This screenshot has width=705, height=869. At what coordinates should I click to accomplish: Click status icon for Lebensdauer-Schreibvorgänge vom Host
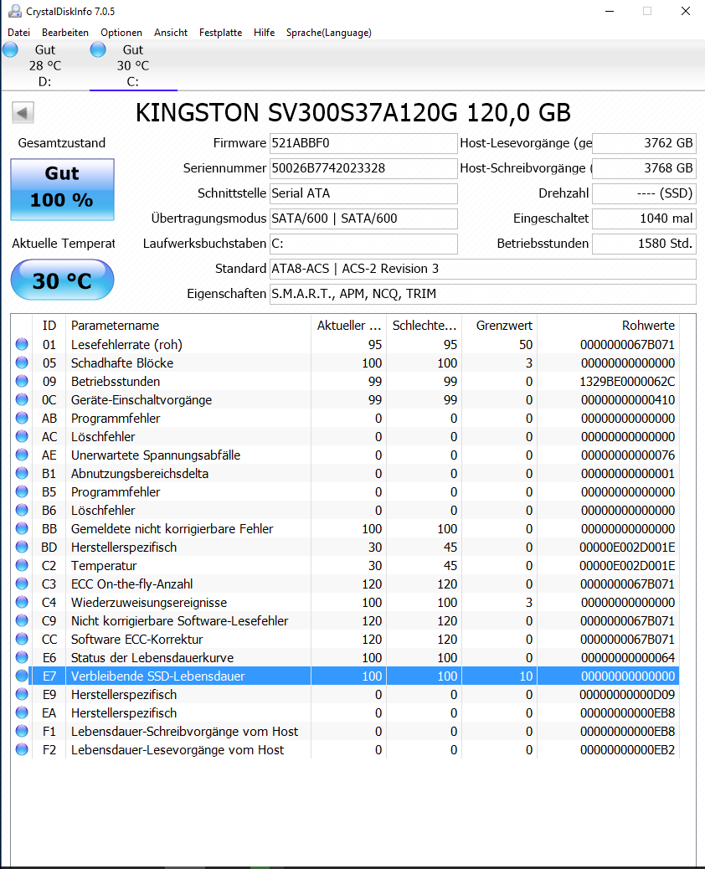(22, 731)
